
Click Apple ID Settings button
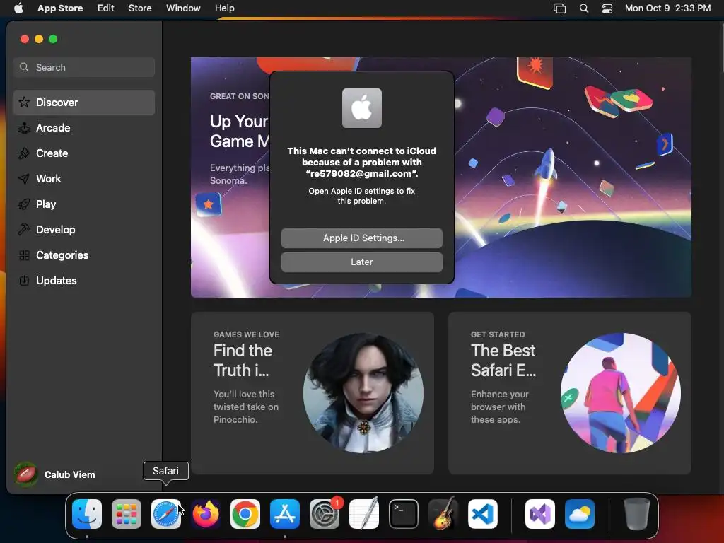(361, 238)
